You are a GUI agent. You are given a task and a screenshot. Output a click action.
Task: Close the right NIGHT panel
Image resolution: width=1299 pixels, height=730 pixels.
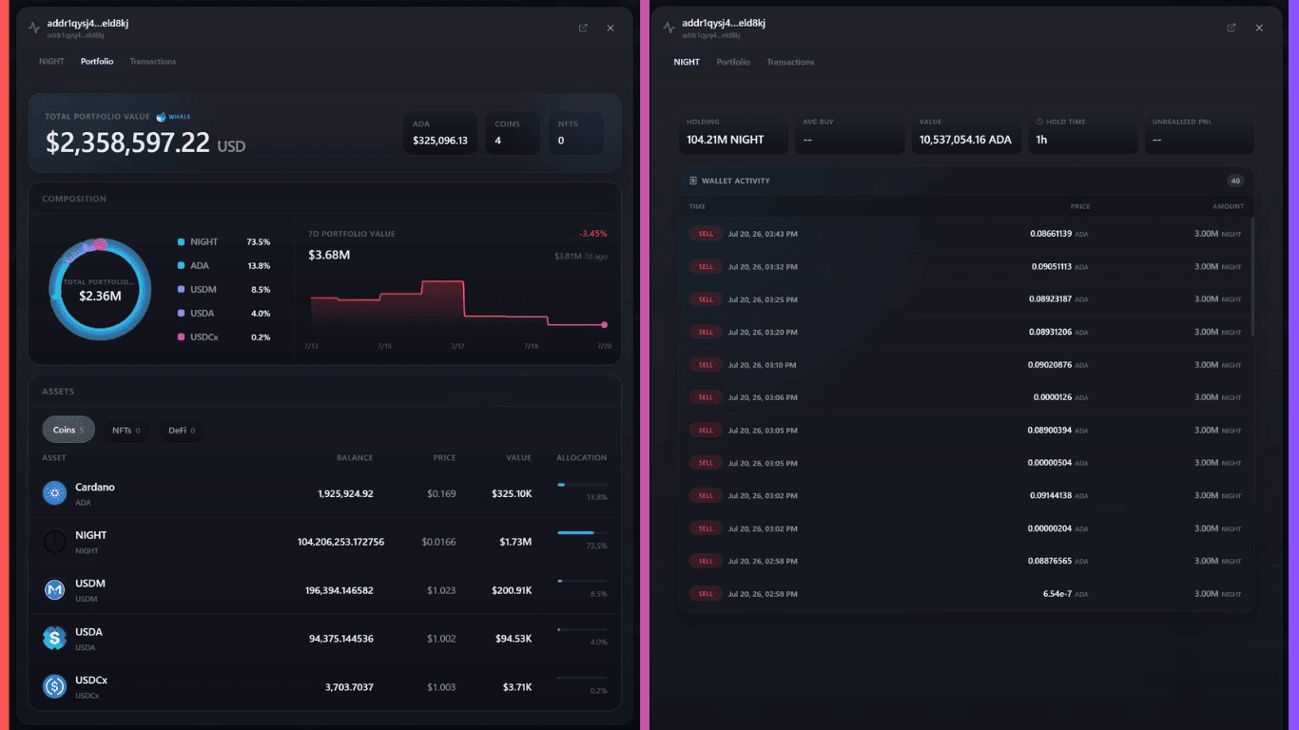point(1259,28)
